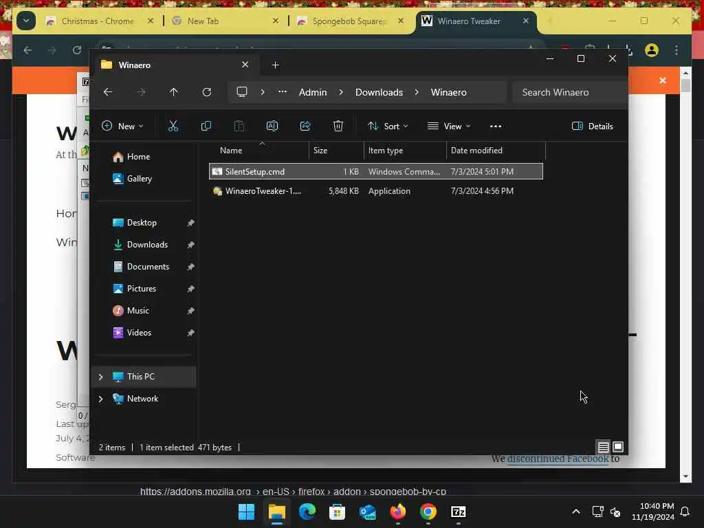Open the View dropdown
The image size is (704, 528).
pos(449,126)
